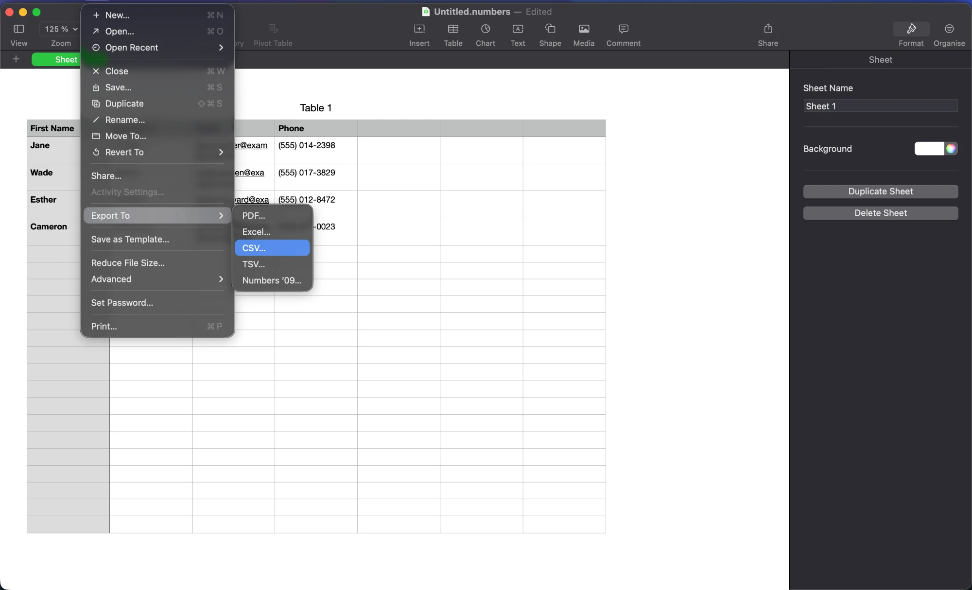Toggle the Format inspector icon
Viewport: 972px width, 590px height.
click(911, 29)
